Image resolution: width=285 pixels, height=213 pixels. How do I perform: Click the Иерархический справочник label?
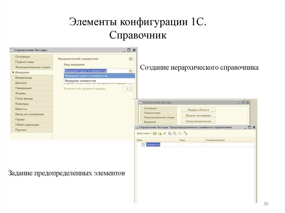point(78,59)
